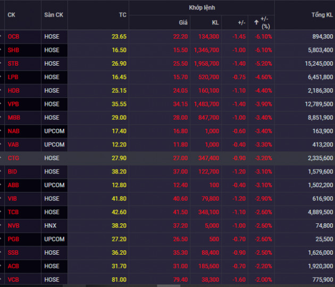The height and width of the screenshot is (287, 335).
Task: Sort by KL column header
Action: [x=215, y=22]
